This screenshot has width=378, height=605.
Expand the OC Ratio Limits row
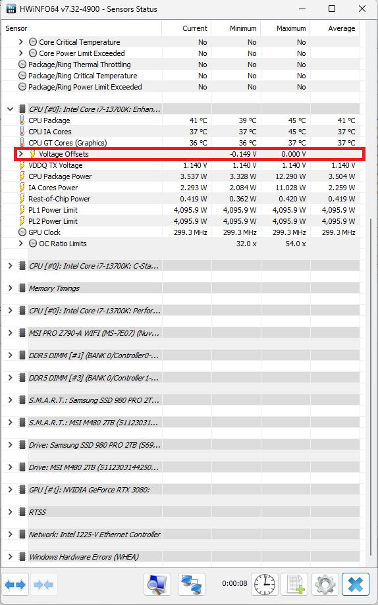21,244
